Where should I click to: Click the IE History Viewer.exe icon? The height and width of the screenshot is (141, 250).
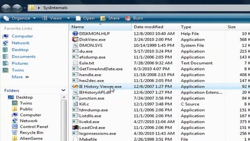pos(75,87)
